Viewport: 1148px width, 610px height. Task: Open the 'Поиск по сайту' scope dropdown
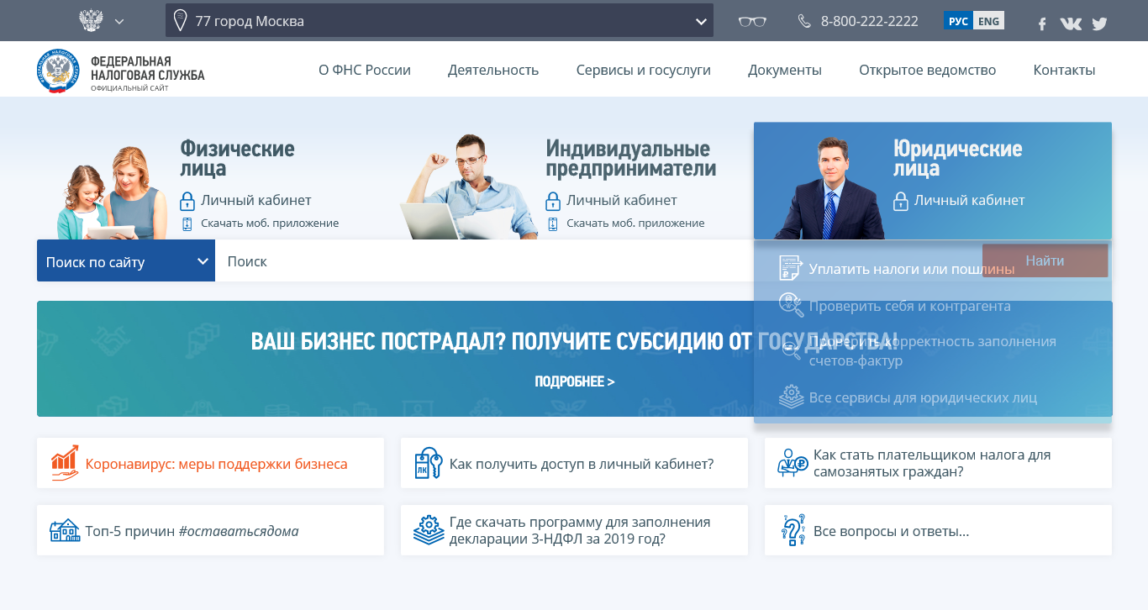[126, 261]
